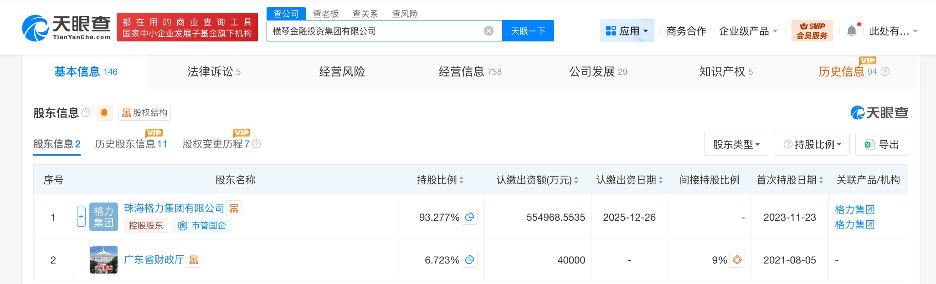Click help question mark next to 股东信息 heading

tap(86, 112)
